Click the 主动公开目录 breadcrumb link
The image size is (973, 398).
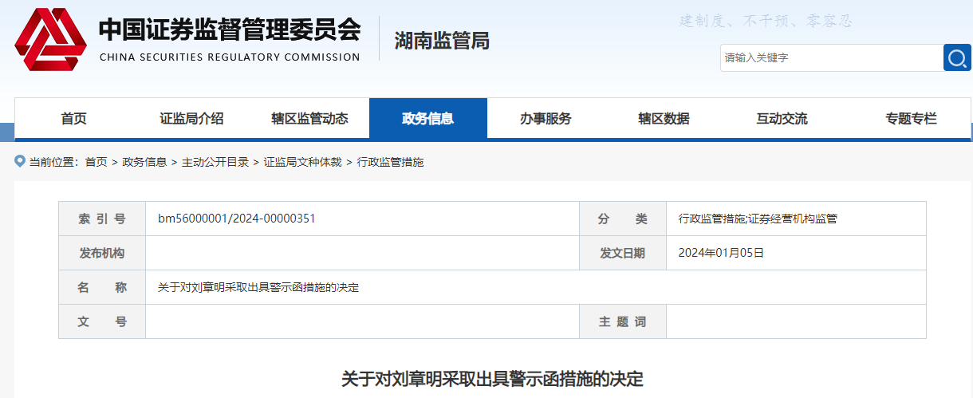point(215,162)
